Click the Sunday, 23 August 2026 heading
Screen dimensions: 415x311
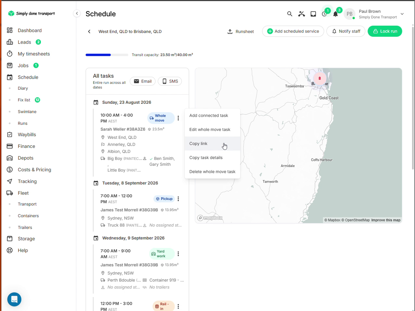pyautogui.click(x=127, y=102)
